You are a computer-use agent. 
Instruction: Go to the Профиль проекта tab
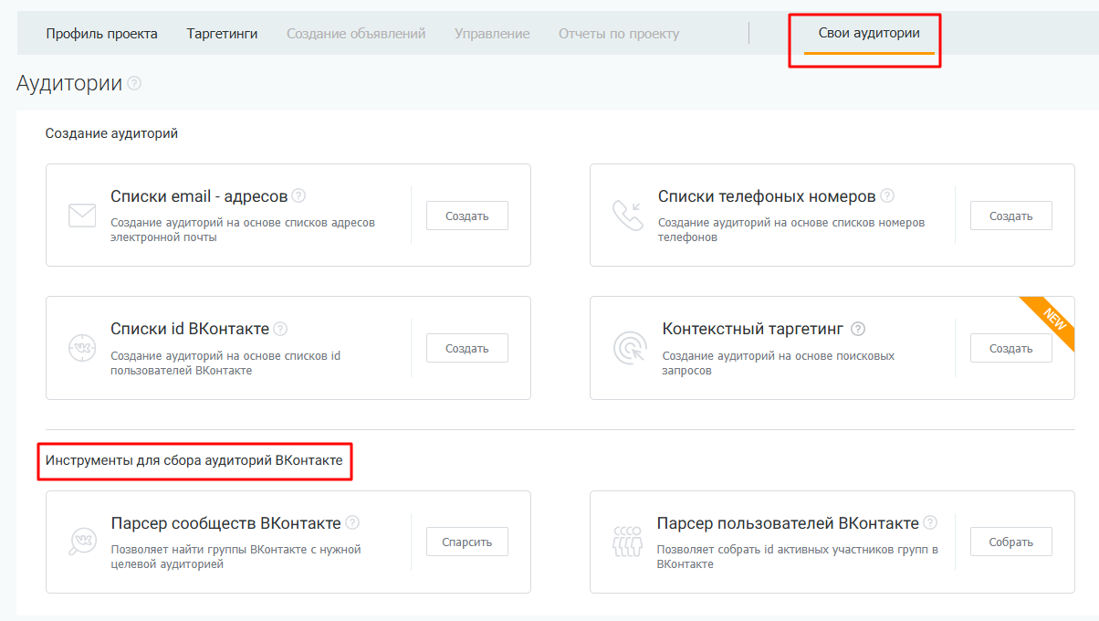tap(101, 34)
